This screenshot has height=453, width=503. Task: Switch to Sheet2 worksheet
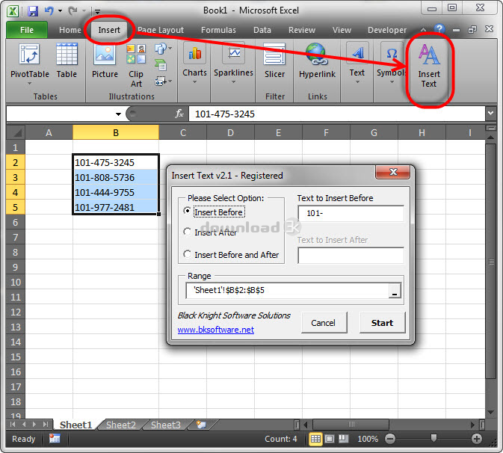click(121, 425)
